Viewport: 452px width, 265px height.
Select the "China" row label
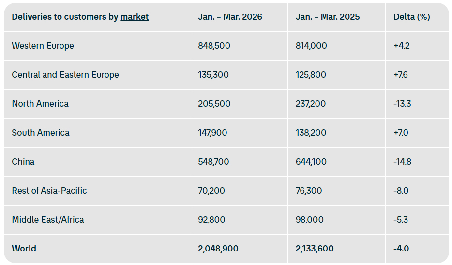[x=23, y=162]
